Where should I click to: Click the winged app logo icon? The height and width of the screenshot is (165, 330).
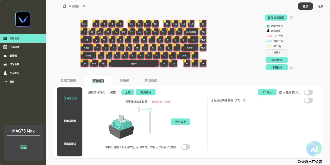23,19
